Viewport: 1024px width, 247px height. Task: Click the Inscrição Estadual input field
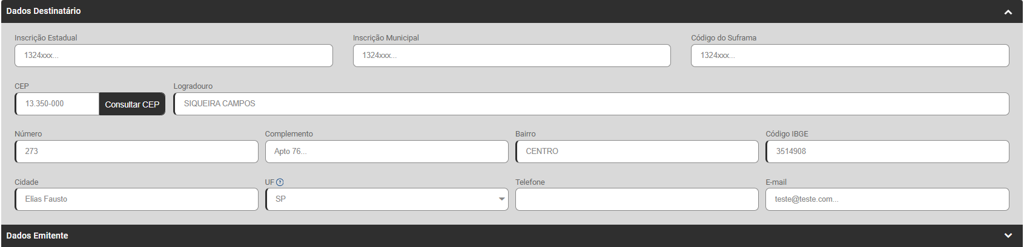pyautogui.click(x=173, y=56)
